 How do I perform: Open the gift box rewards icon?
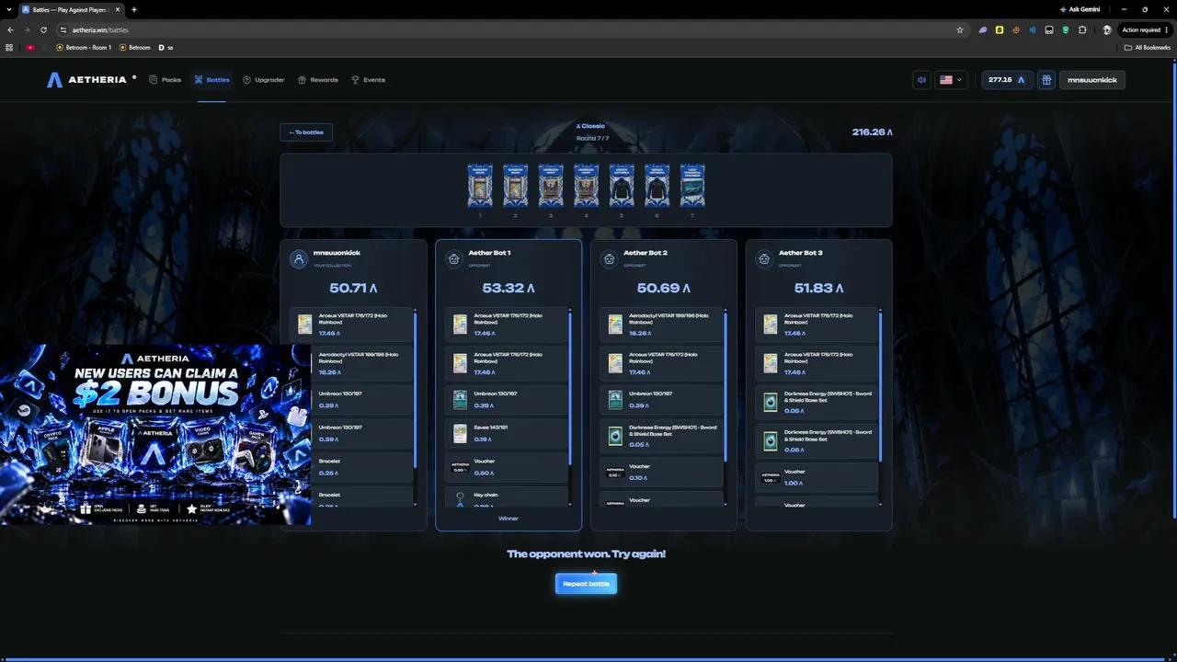[1046, 80]
